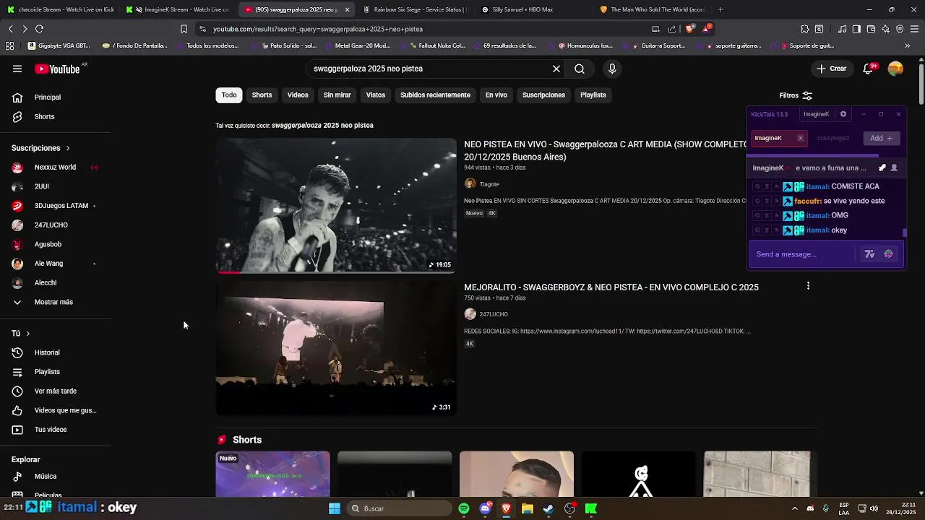Open the Tiagote channel link

click(489, 184)
